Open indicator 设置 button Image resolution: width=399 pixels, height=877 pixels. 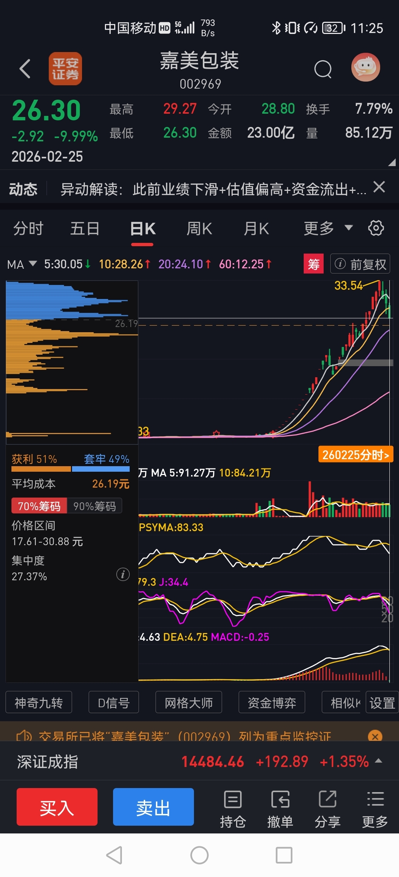click(382, 702)
